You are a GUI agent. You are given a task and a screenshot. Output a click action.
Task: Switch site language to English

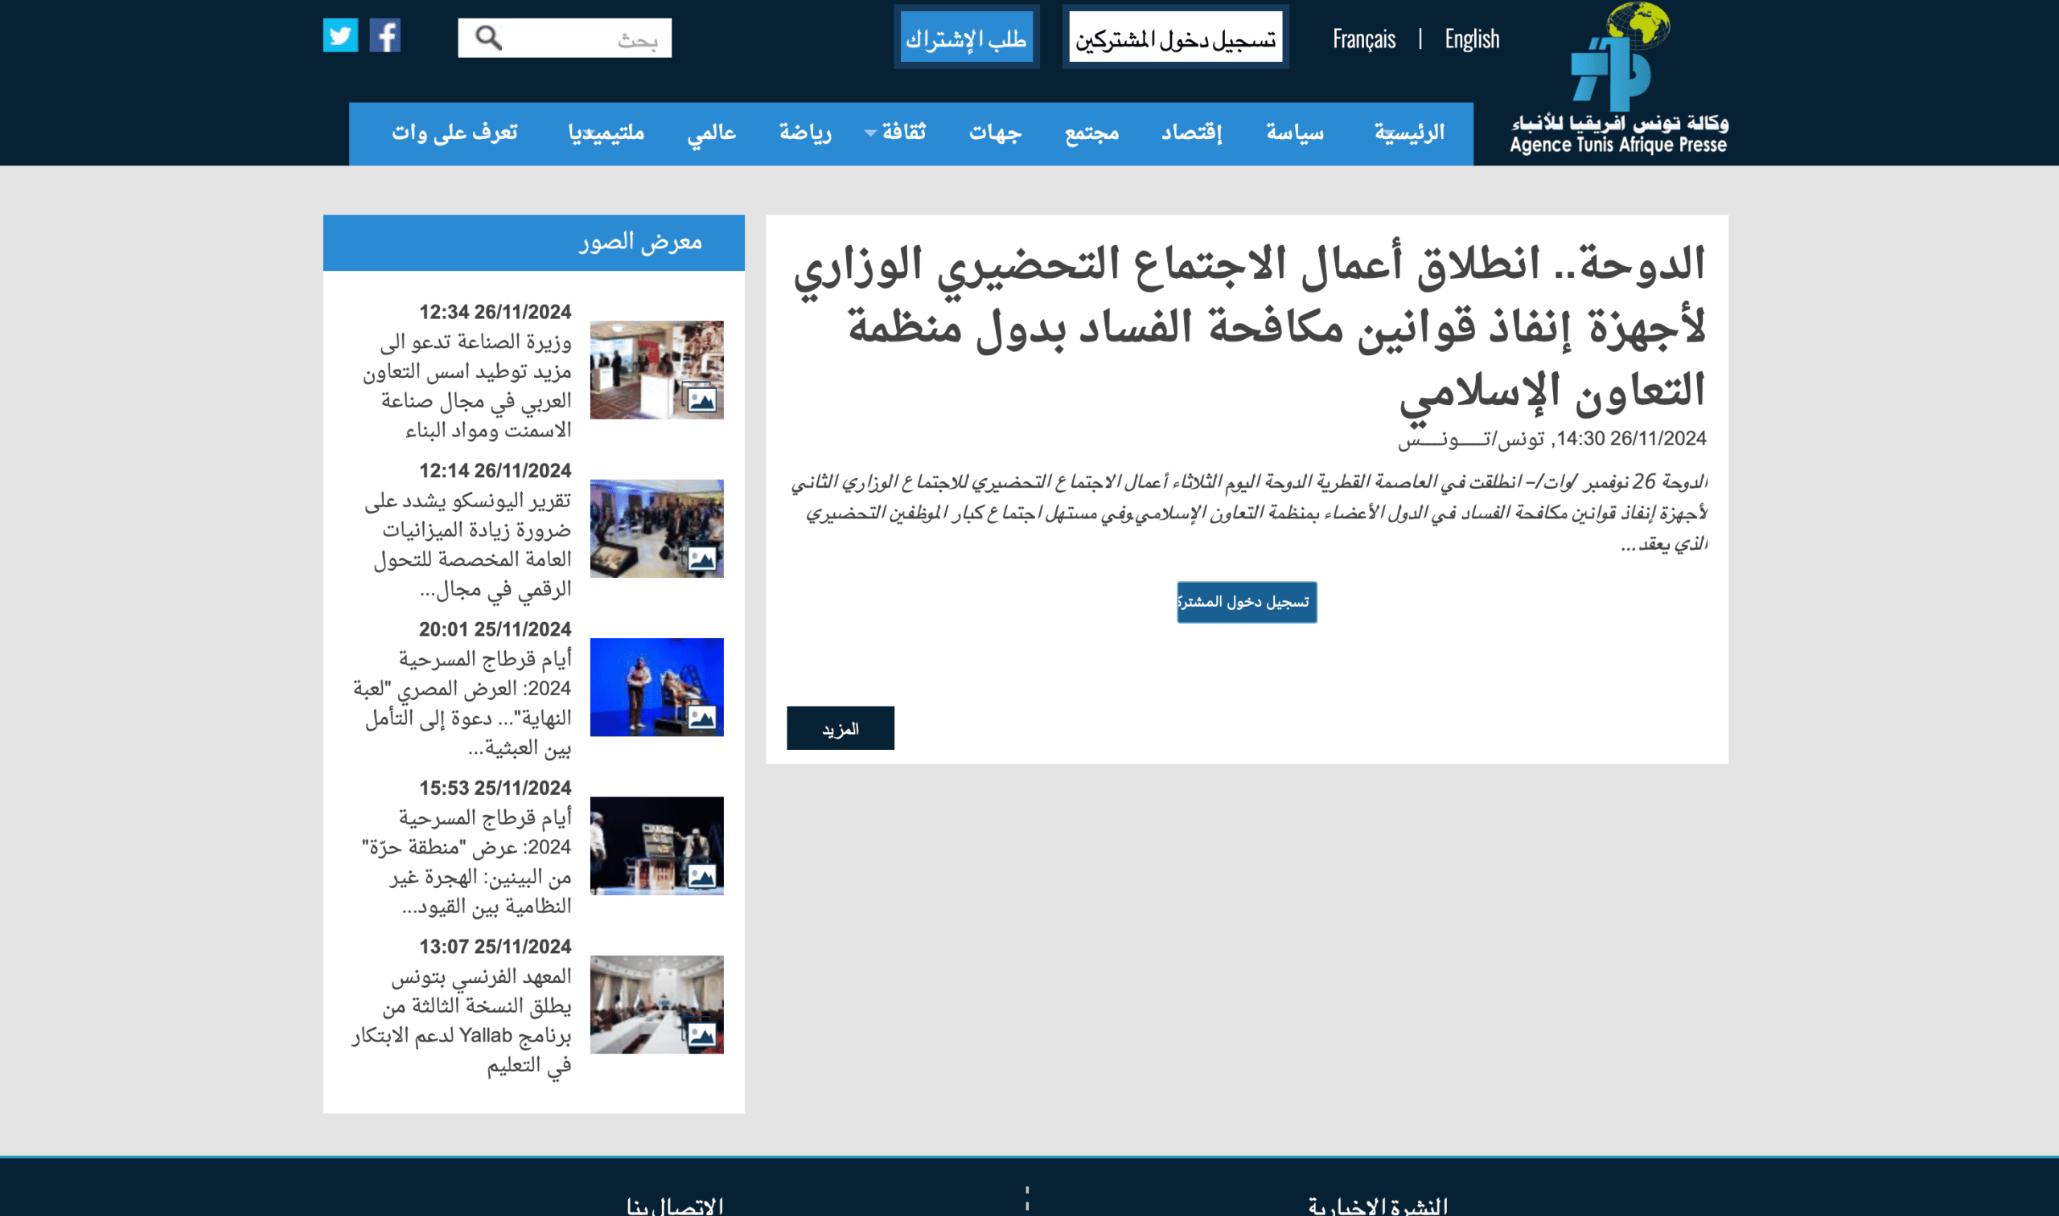coord(1471,39)
